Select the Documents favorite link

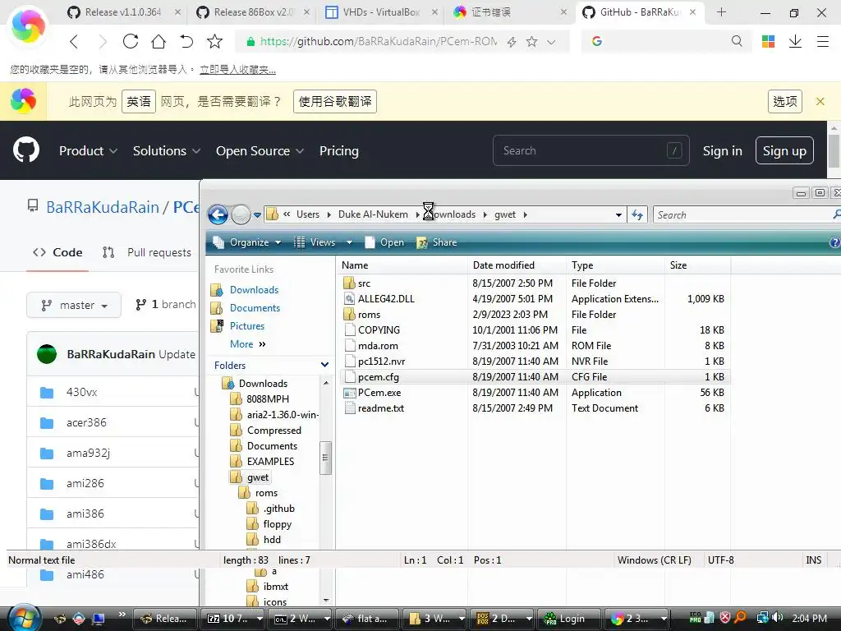(255, 308)
